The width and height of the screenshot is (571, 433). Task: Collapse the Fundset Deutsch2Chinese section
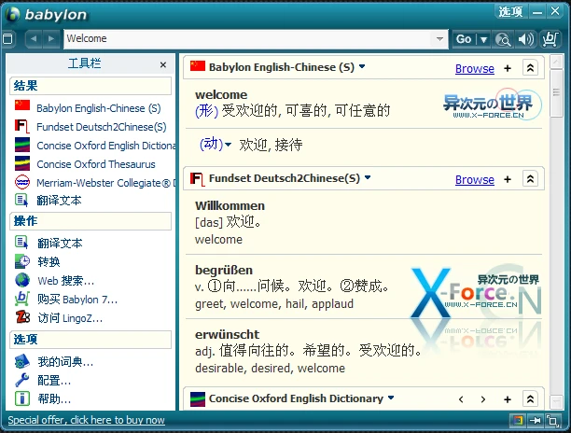(530, 179)
